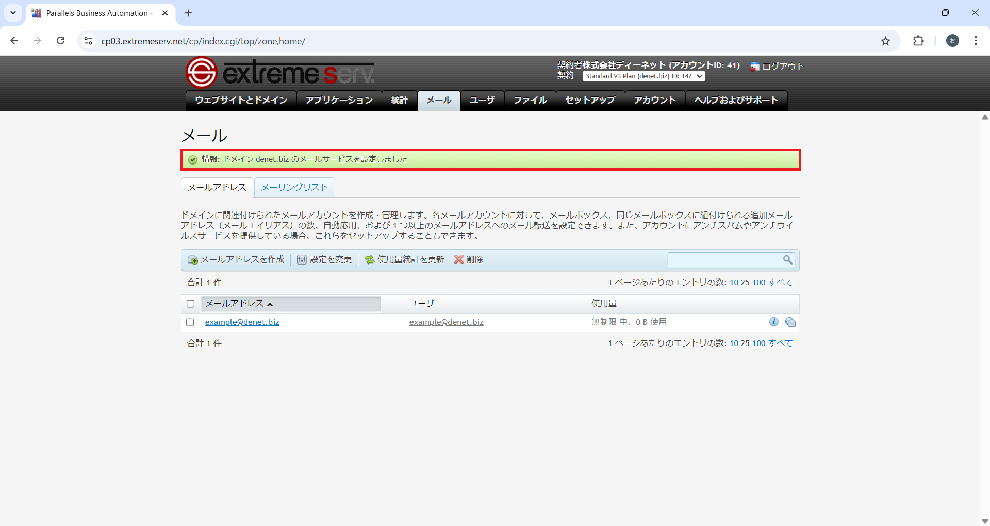Open the ファイル menu

530,100
